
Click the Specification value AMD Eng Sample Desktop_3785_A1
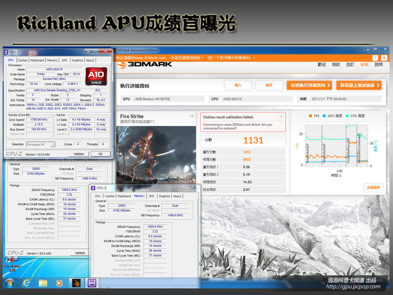tap(57, 90)
